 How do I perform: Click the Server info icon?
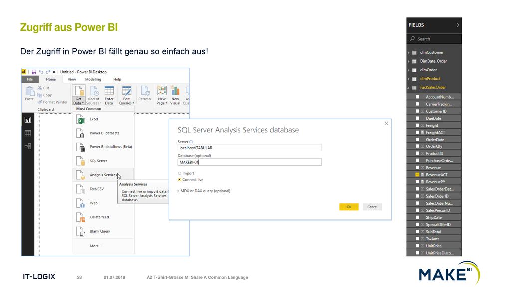click(191, 142)
